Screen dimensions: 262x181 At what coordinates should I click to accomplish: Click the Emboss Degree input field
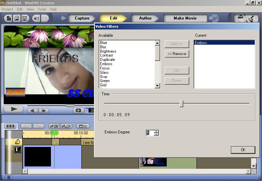coord(150,133)
